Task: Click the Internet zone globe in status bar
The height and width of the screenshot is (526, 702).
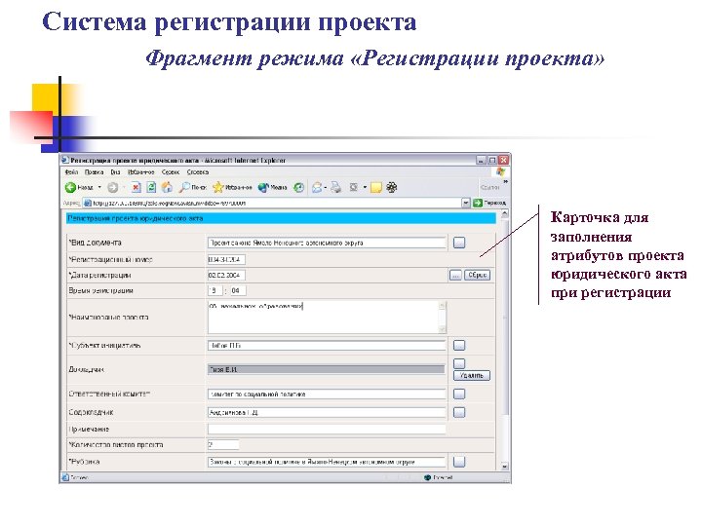Action: [x=427, y=477]
